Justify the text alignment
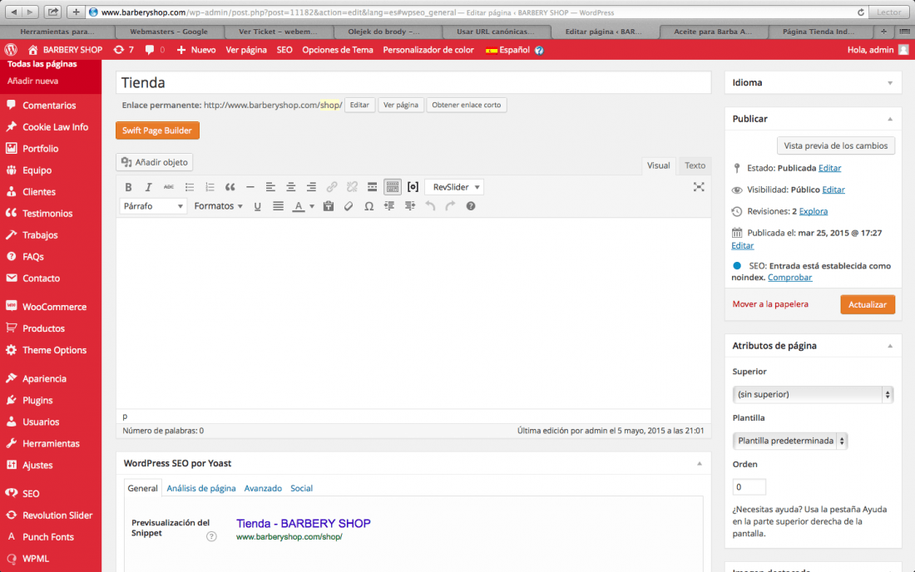Viewport: 915px width, 572px height. (279, 206)
